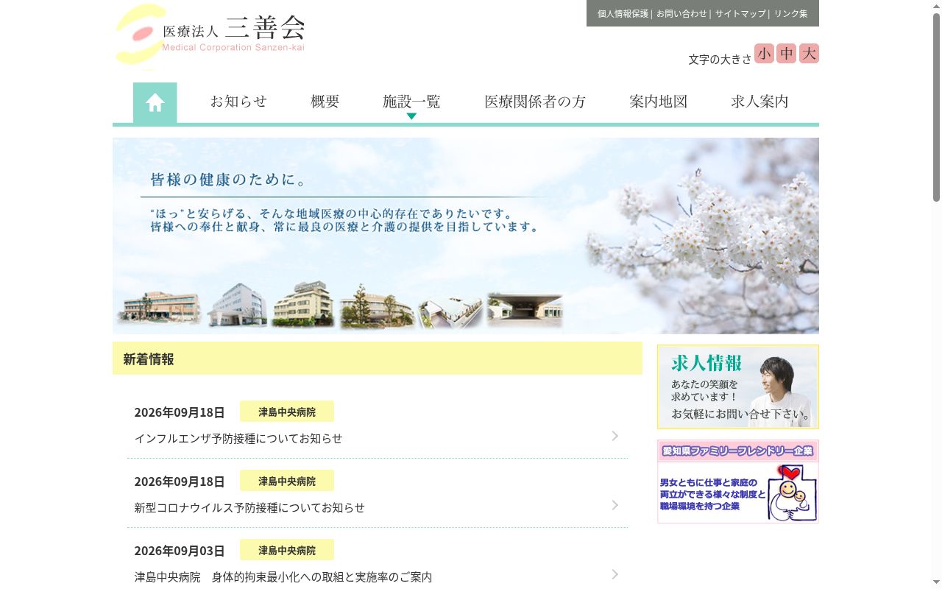The height and width of the screenshot is (589, 942).
Task: Set text size to 小
Action: click(764, 54)
